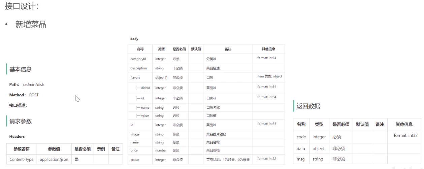The width and height of the screenshot is (424, 169).
Task: Click the 'price' field name
Action: (x=134, y=150)
